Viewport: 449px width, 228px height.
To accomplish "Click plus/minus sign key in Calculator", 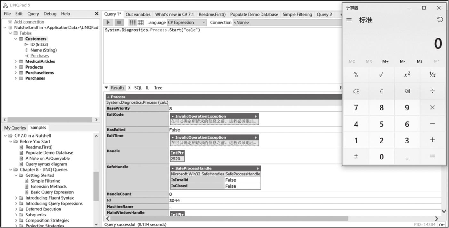I will 356,156.
